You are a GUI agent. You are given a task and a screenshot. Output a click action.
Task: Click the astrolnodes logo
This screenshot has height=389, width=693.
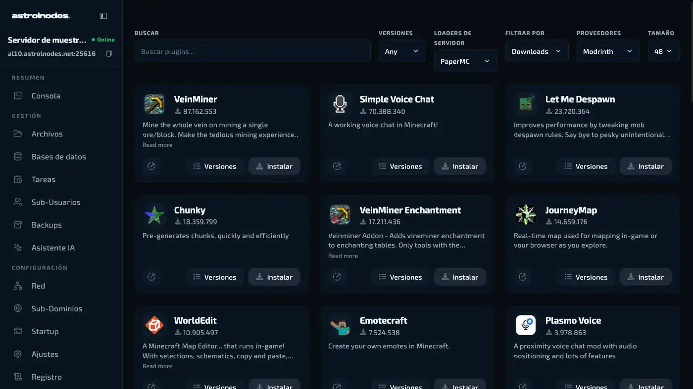pyautogui.click(x=41, y=16)
